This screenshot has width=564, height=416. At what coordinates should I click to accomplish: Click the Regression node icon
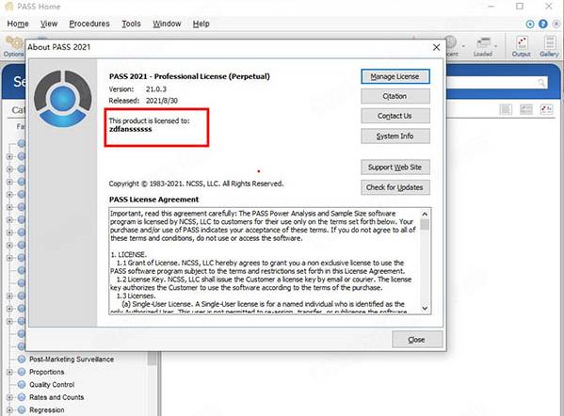[22, 410]
